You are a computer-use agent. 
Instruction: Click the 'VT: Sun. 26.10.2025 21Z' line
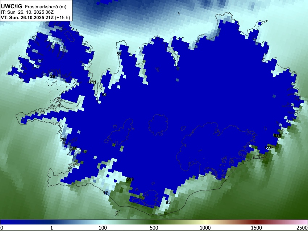click(27, 17)
